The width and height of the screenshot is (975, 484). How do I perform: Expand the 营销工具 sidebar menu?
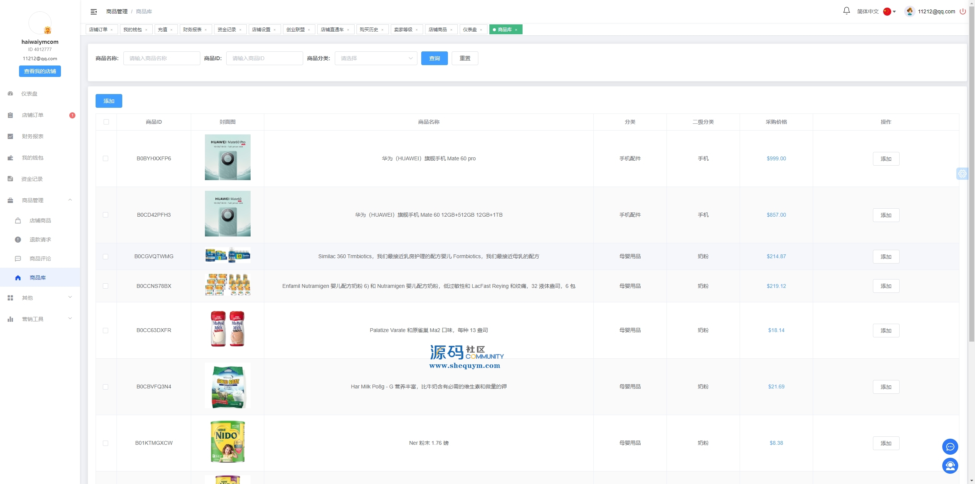pyautogui.click(x=70, y=319)
